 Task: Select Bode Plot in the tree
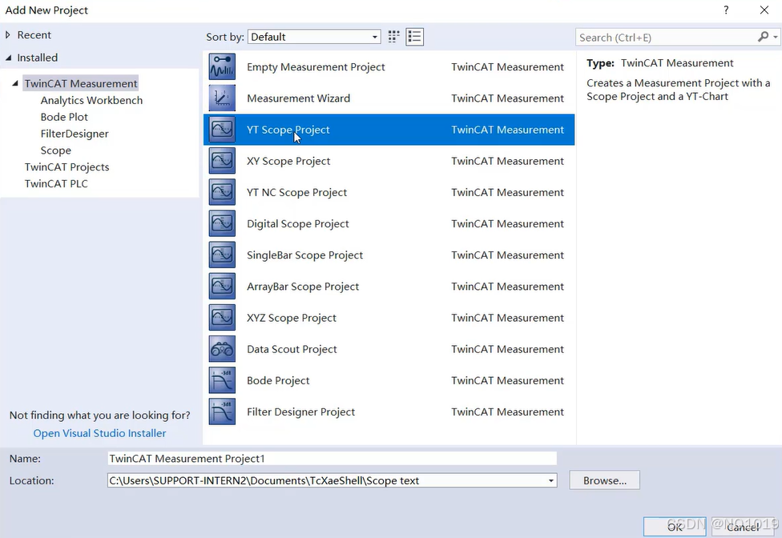64,117
